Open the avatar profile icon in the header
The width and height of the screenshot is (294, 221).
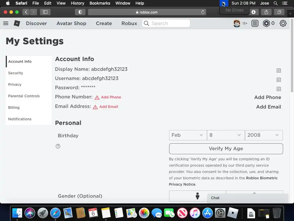click(237, 23)
